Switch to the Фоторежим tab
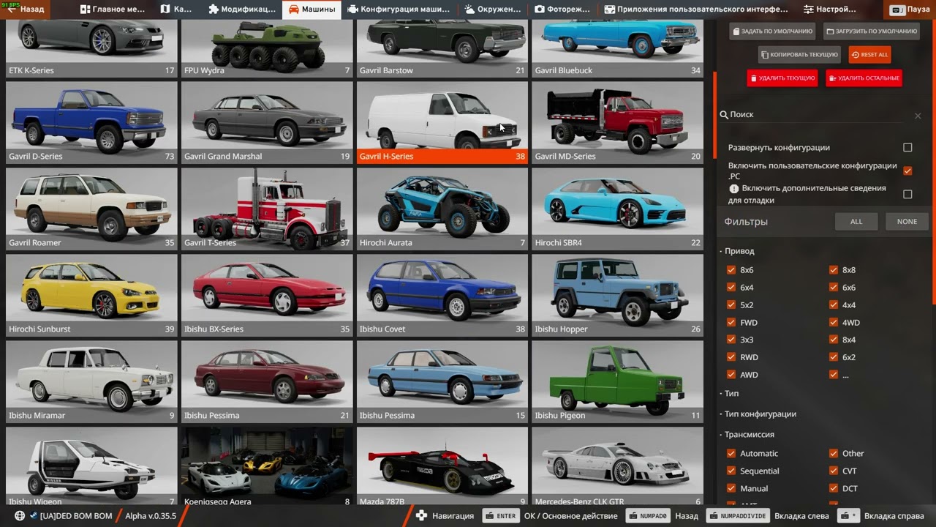This screenshot has height=527, width=936. tap(562, 10)
